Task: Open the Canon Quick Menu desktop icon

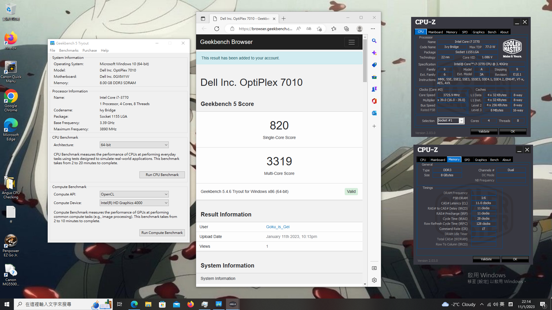Action: (x=11, y=72)
